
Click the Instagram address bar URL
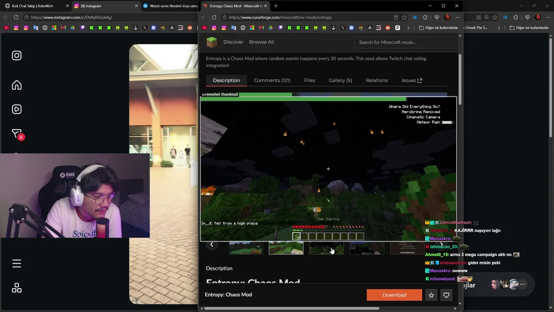pyautogui.click(x=71, y=17)
